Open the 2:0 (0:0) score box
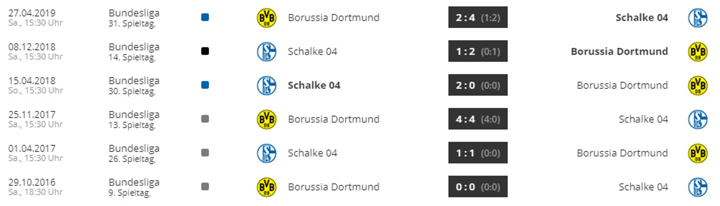Image resolution: width=720 pixels, height=206 pixels. tap(478, 85)
